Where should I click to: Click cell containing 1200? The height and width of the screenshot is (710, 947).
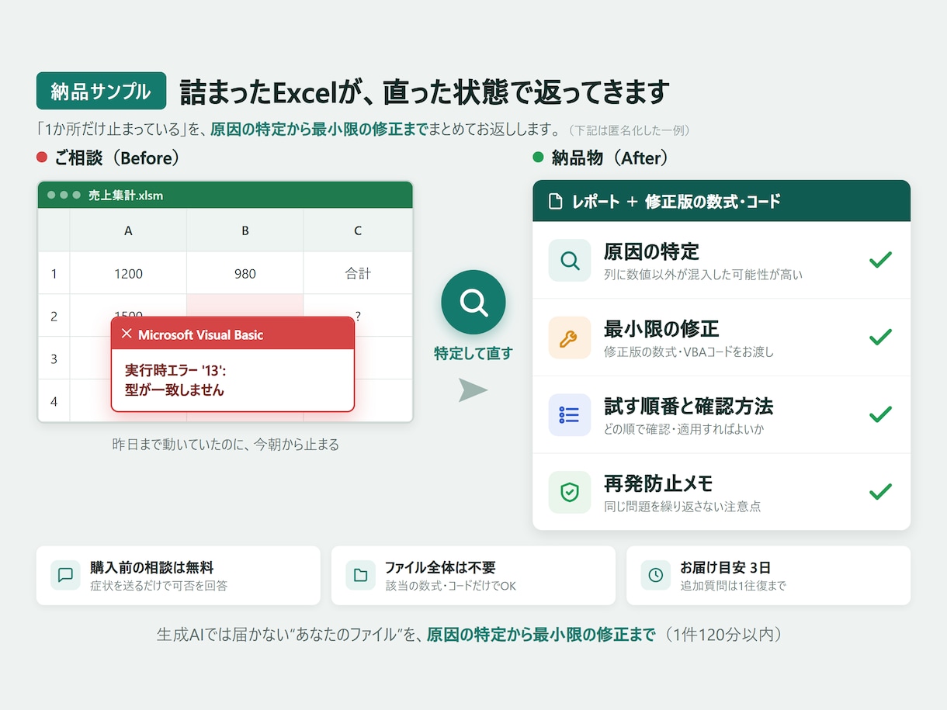coord(128,273)
